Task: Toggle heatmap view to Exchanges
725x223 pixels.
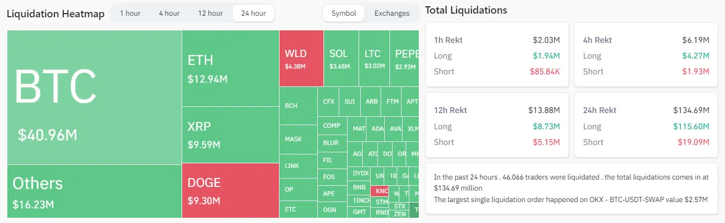Action: (x=392, y=13)
